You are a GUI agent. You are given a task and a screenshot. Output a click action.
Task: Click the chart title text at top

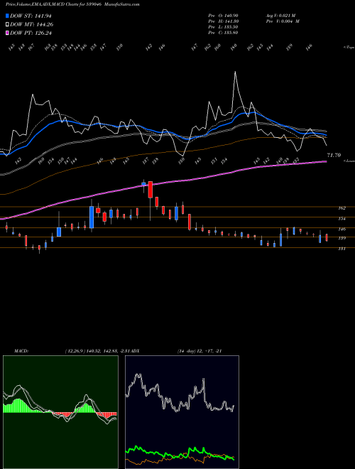(x=72, y=4)
